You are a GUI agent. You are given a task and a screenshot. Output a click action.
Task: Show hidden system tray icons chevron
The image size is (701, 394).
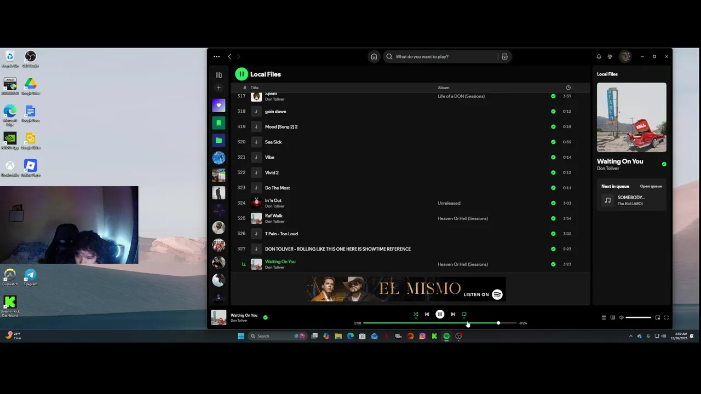(x=630, y=336)
